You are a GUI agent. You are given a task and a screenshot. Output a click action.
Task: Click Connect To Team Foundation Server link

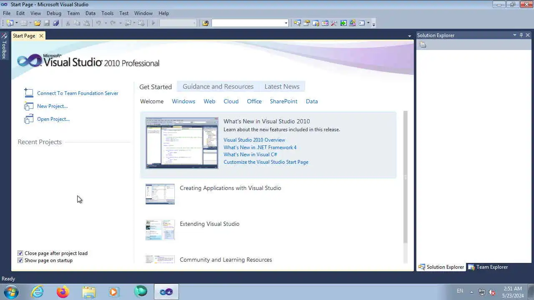click(78, 93)
